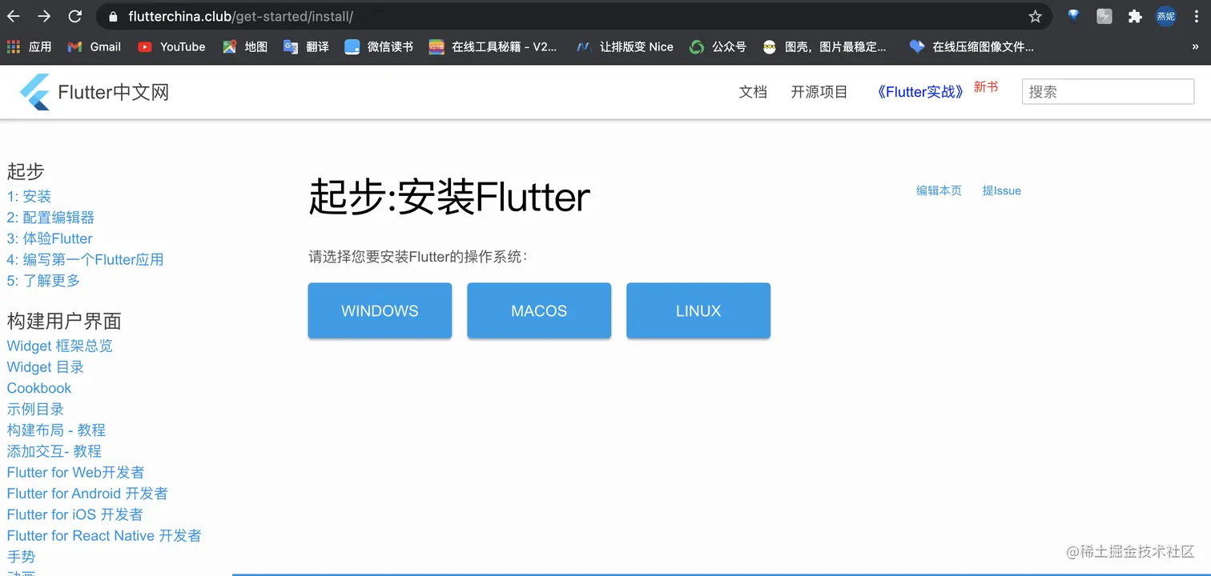This screenshot has height=576, width=1211.
Task: Click the Flutter中文网 site title
Action: (x=114, y=92)
